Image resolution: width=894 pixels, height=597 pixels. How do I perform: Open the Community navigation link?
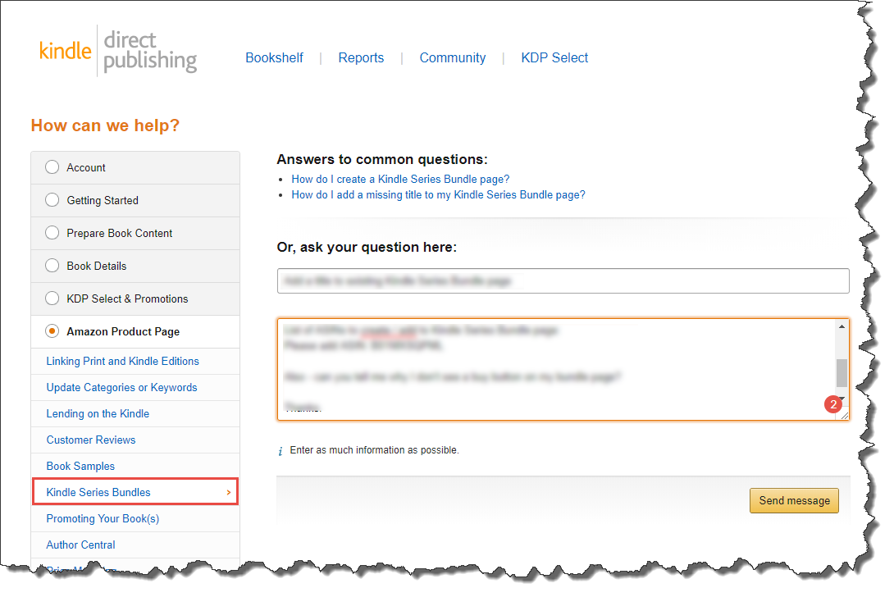(x=453, y=57)
